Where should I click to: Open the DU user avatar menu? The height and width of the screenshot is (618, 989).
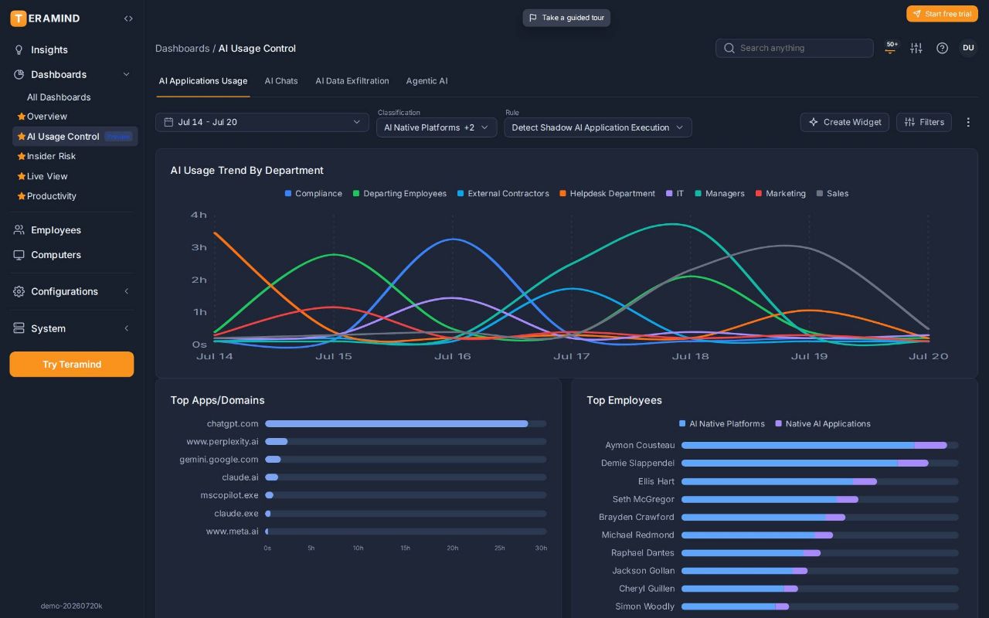tap(968, 48)
